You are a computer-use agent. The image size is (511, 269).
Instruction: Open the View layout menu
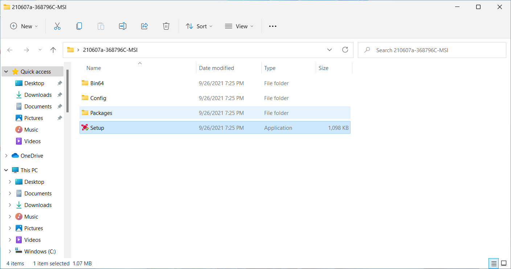click(239, 26)
